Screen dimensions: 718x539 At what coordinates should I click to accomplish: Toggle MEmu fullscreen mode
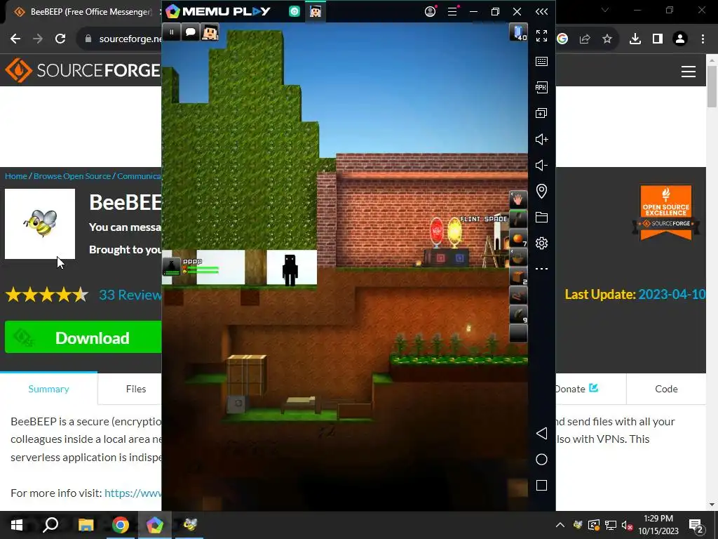(x=542, y=36)
